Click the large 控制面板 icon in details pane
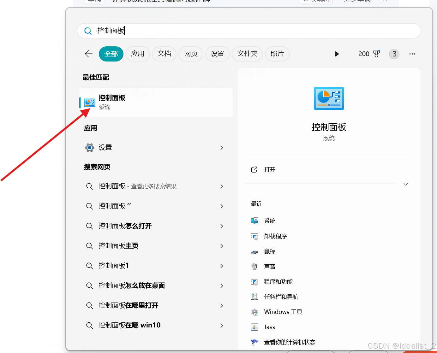437x353 pixels. point(329,98)
